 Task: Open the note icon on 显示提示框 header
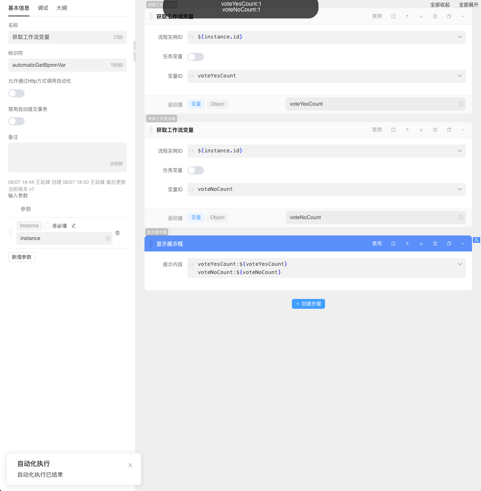point(393,244)
